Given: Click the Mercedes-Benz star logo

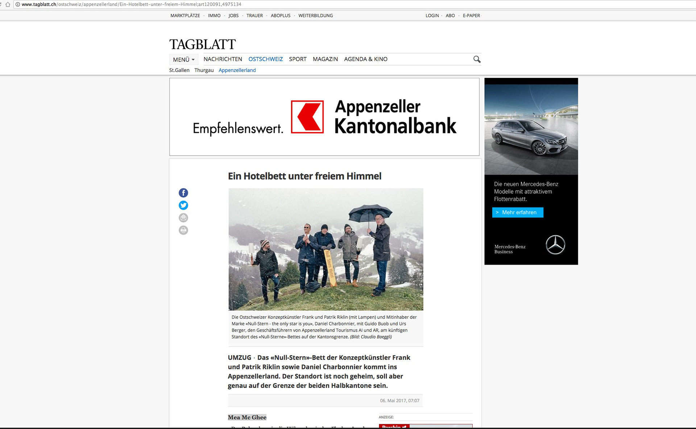Looking at the screenshot, I should click(555, 245).
